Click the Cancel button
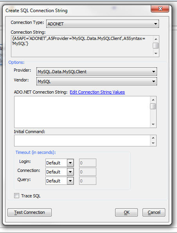The width and height of the screenshot is (177, 233). [x=154, y=212]
